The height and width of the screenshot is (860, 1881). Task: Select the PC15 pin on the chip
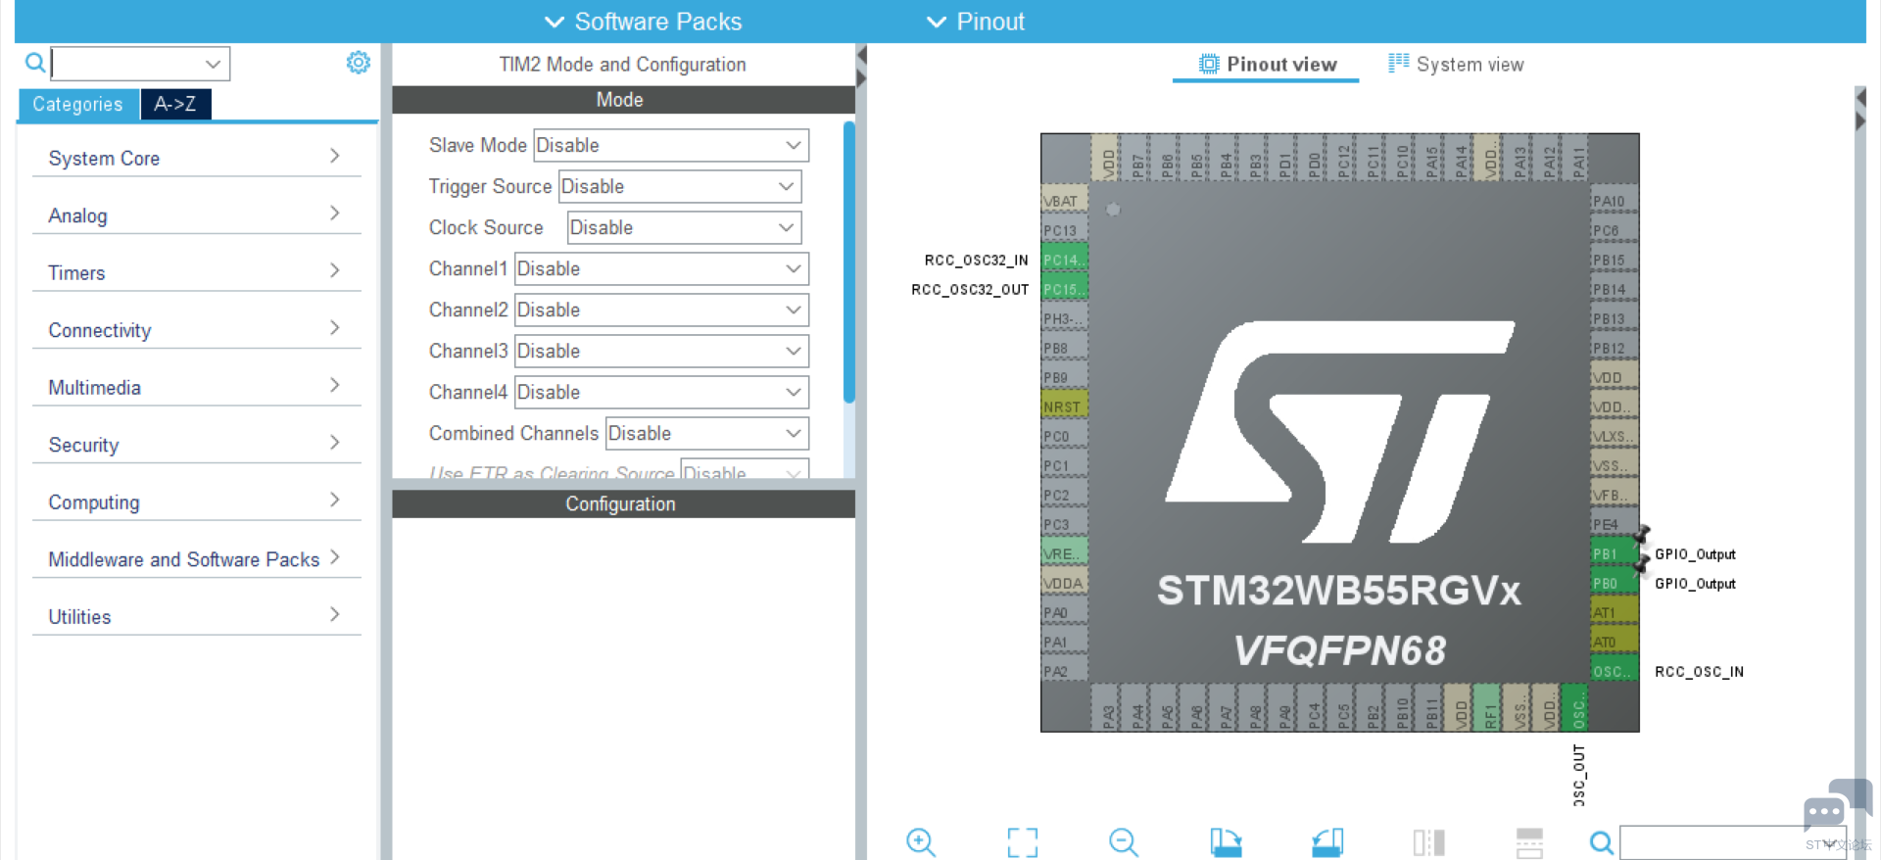pyautogui.click(x=1064, y=289)
